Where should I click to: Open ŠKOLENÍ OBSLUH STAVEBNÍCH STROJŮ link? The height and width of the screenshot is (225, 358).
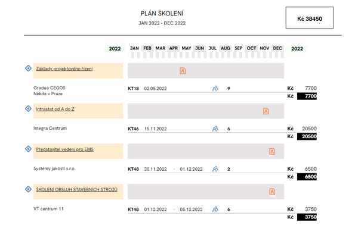click(x=77, y=189)
